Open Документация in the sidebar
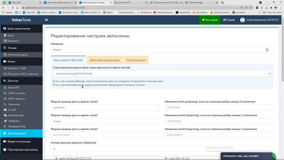Image resolution: width=284 pixels, height=160 pixels. (x=21, y=133)
